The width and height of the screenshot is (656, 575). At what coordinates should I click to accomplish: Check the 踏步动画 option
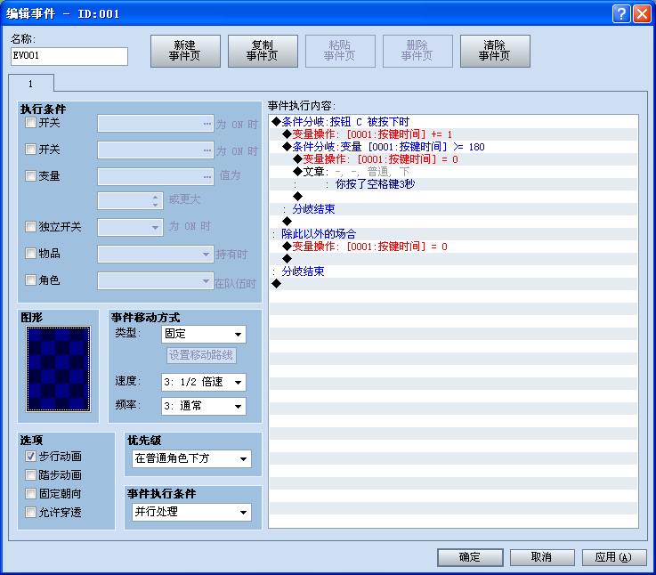(x=30, y=475)
